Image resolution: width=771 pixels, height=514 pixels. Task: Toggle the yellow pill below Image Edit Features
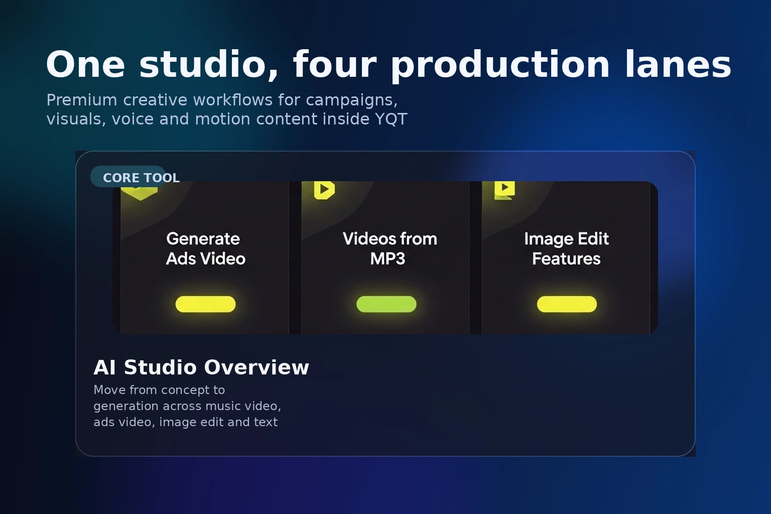[567, 304]
